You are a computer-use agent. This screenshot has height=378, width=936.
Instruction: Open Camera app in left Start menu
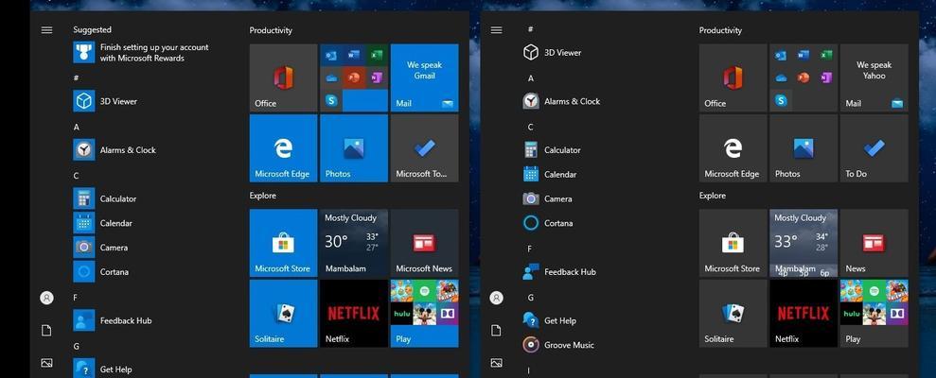[100, 248]
